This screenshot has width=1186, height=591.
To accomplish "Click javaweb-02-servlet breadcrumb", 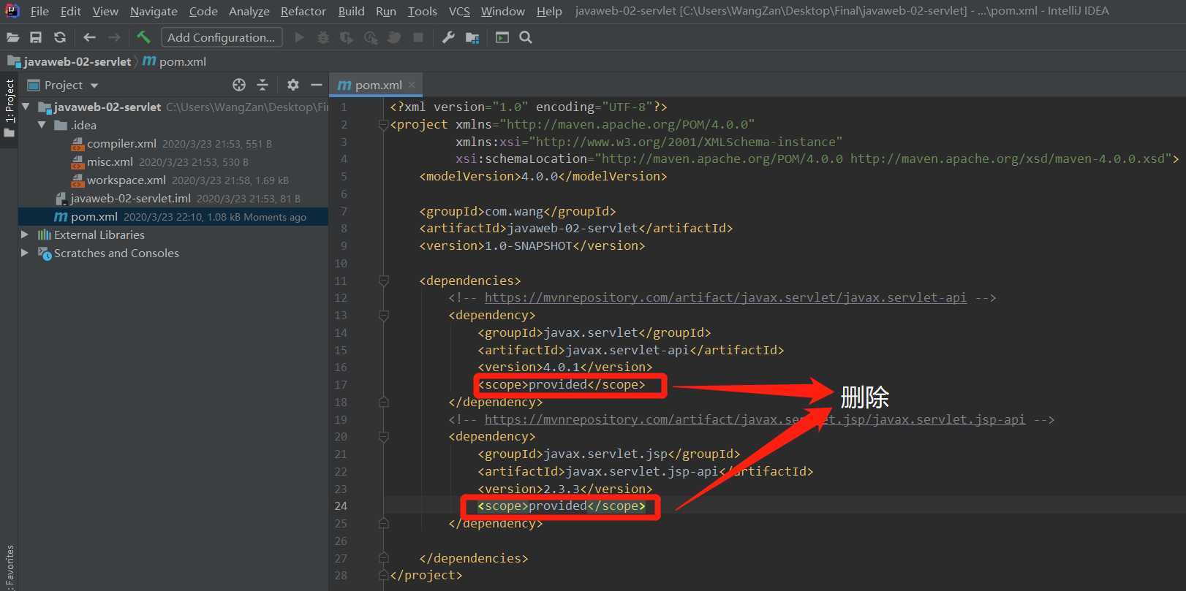I will (69, 61).
